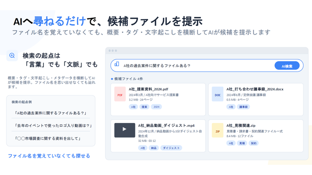This screenshot has height=175, width=312.
Task: Click the docx card text 2024年6月 / 定例会議 議事録
Action: coord(246,95)
